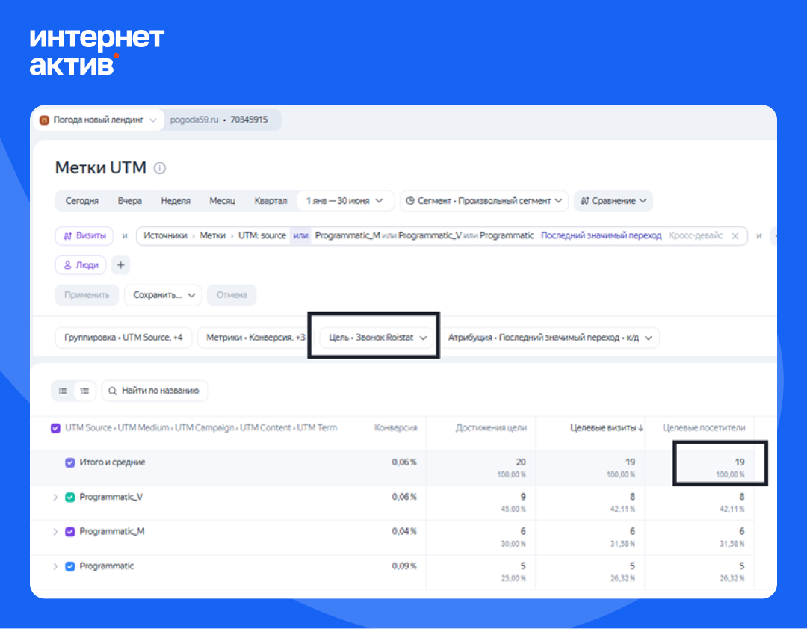The height and width of the screenshot is (629, 807).
Task: Open the Сегмент Произвольный сегмент dropdown
Action: coord(483,201)
